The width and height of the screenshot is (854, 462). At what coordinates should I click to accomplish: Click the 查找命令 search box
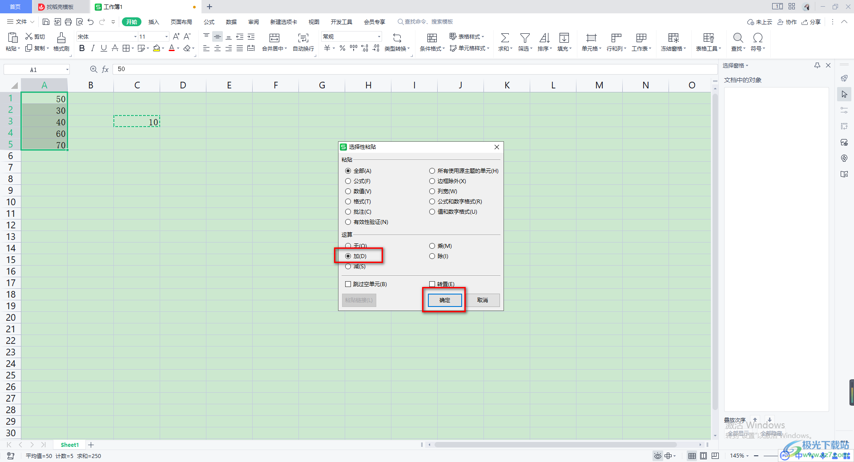click(x=425, y=22)
